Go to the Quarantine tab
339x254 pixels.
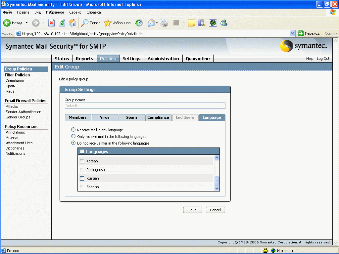click(x=198, y=59)
